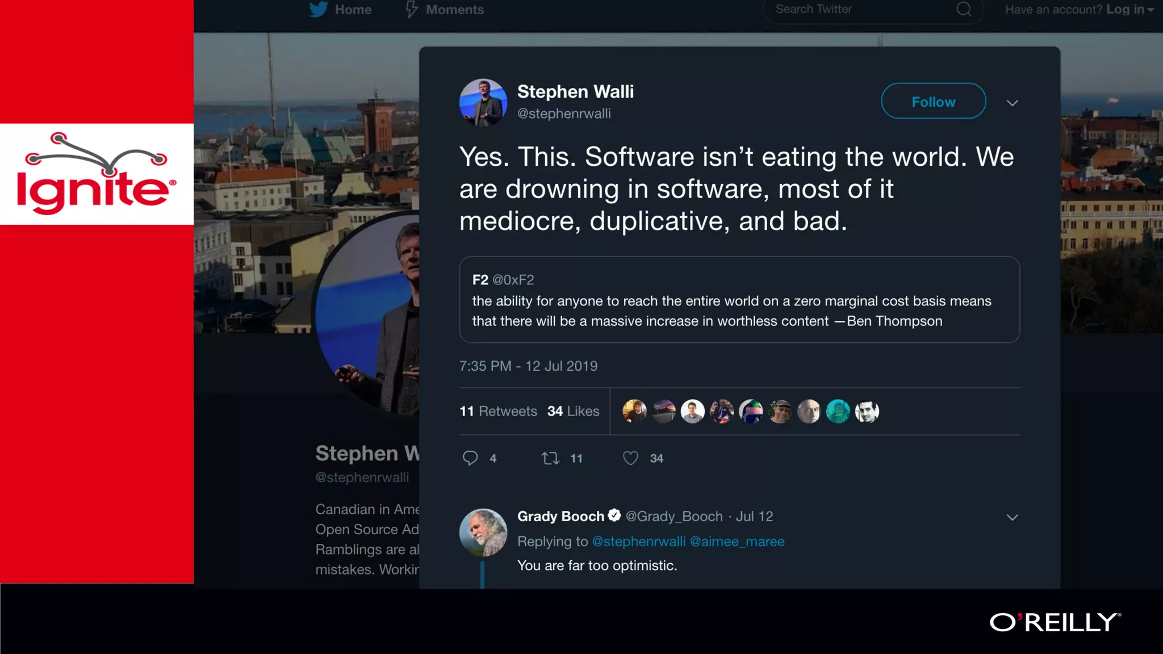Click the O'REILLY logo
Screen dimensions: 1163x654
[x=1055, y=622]
